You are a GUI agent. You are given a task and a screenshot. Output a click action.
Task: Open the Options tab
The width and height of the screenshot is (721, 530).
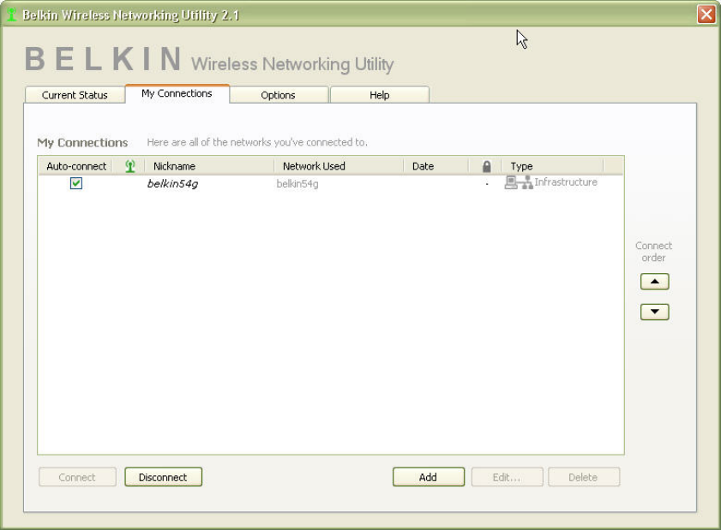click(278, 95)
